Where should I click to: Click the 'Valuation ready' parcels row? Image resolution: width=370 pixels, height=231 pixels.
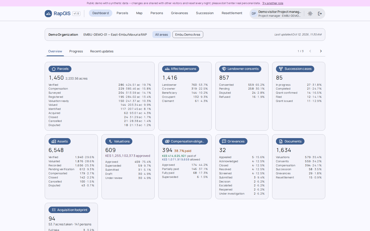point(100,101)
